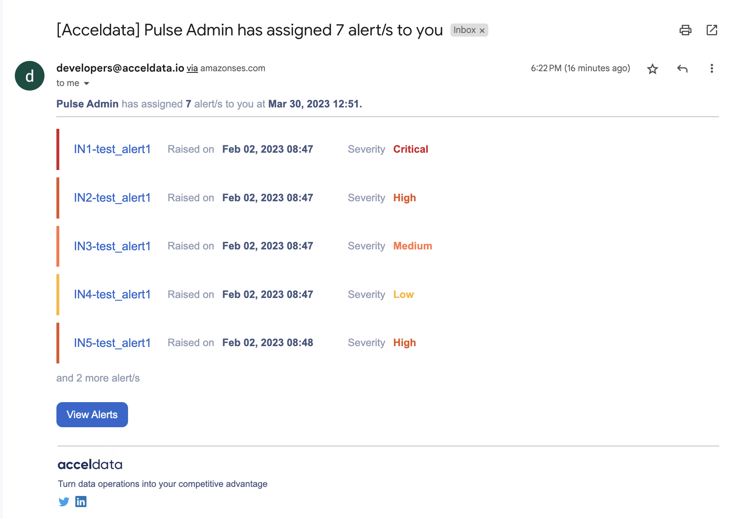Click 'Mar 30, 2023 12:51.' assignment time

click(315, 104)
